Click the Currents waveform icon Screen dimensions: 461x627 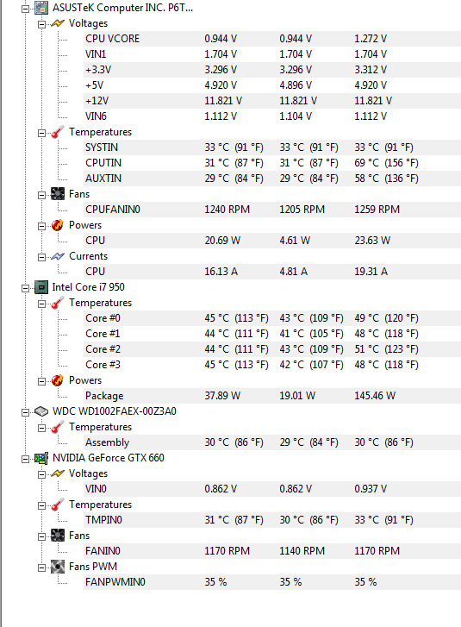pos(58,256)
